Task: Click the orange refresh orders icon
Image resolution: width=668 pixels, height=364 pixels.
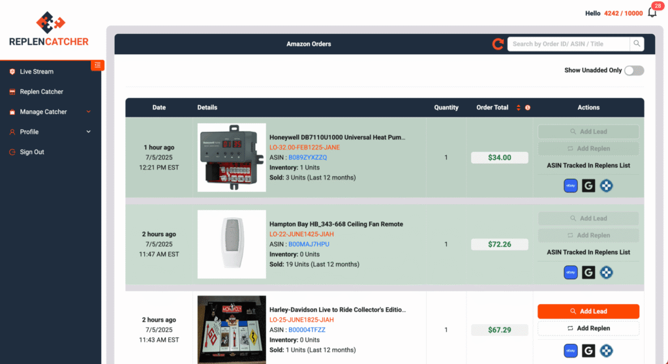Action: (x=498, y=44)
